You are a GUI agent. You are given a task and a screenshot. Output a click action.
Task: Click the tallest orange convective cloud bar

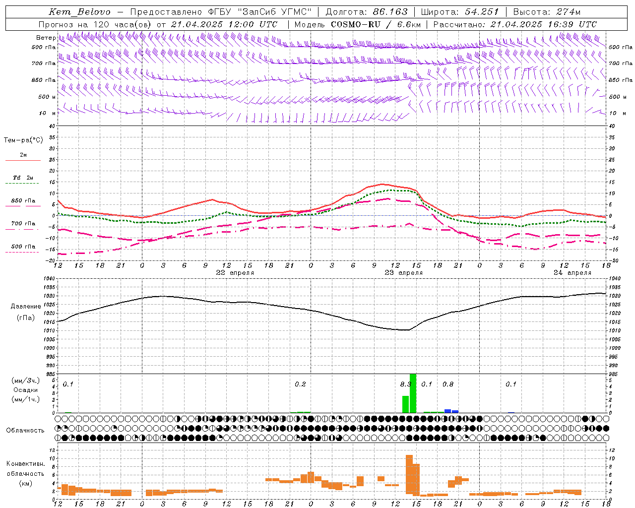pyautogui.click(x=409, y=474)
